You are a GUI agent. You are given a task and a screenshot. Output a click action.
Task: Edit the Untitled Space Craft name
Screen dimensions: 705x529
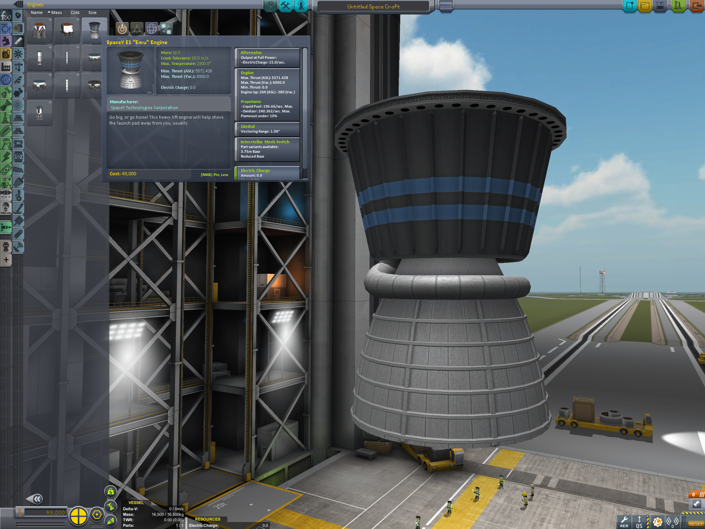[373, 7]
